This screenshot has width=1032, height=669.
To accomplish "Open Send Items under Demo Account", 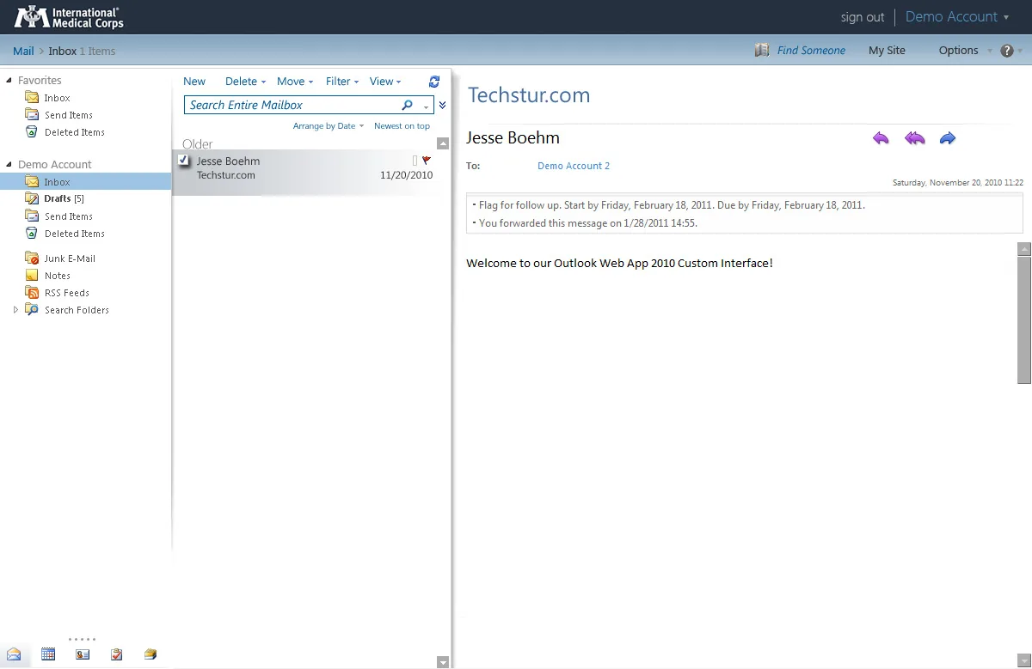I will pos(68,216).
